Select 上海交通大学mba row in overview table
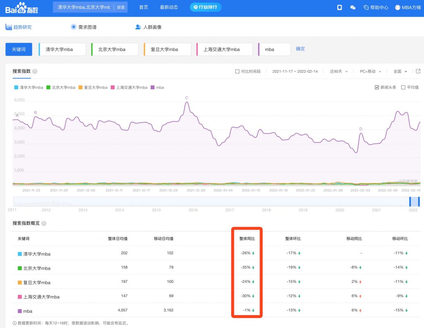 (216, 296)
